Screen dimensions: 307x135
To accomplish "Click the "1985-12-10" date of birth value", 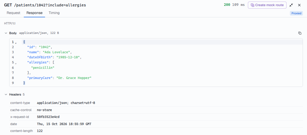I will [68, 57].
